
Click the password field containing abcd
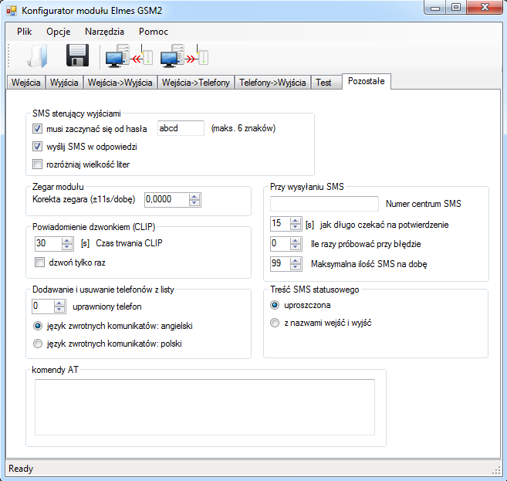pos(181,128)
